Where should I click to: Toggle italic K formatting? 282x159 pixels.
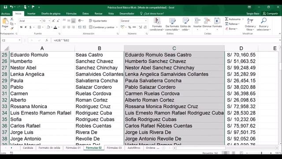click(26, 27)
